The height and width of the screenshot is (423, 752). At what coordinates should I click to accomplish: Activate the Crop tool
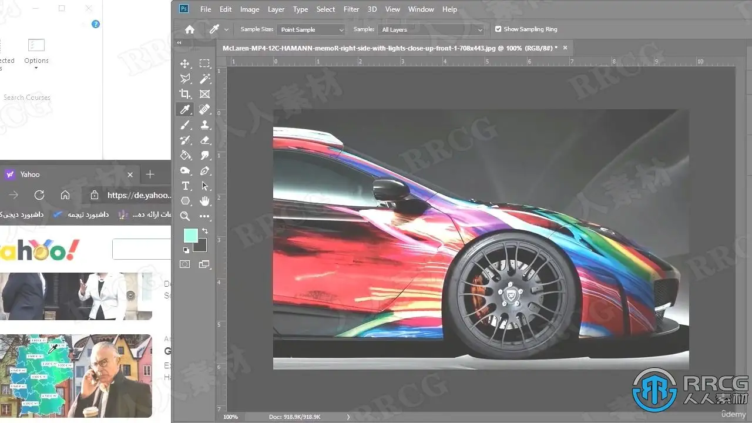[x=185, y=94]
